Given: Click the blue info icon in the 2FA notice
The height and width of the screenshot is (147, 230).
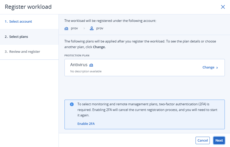Looking at the screenshot, I should pyautogui.click(x=72, y=104).
